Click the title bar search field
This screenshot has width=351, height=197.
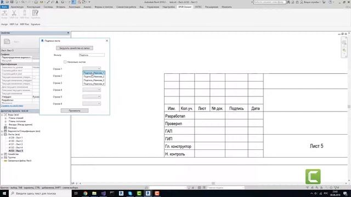(x=269, y=2)
